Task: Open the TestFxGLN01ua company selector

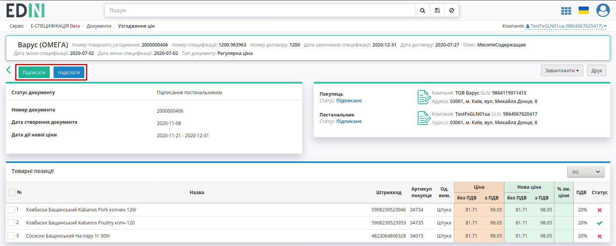Action: (566, 26)
